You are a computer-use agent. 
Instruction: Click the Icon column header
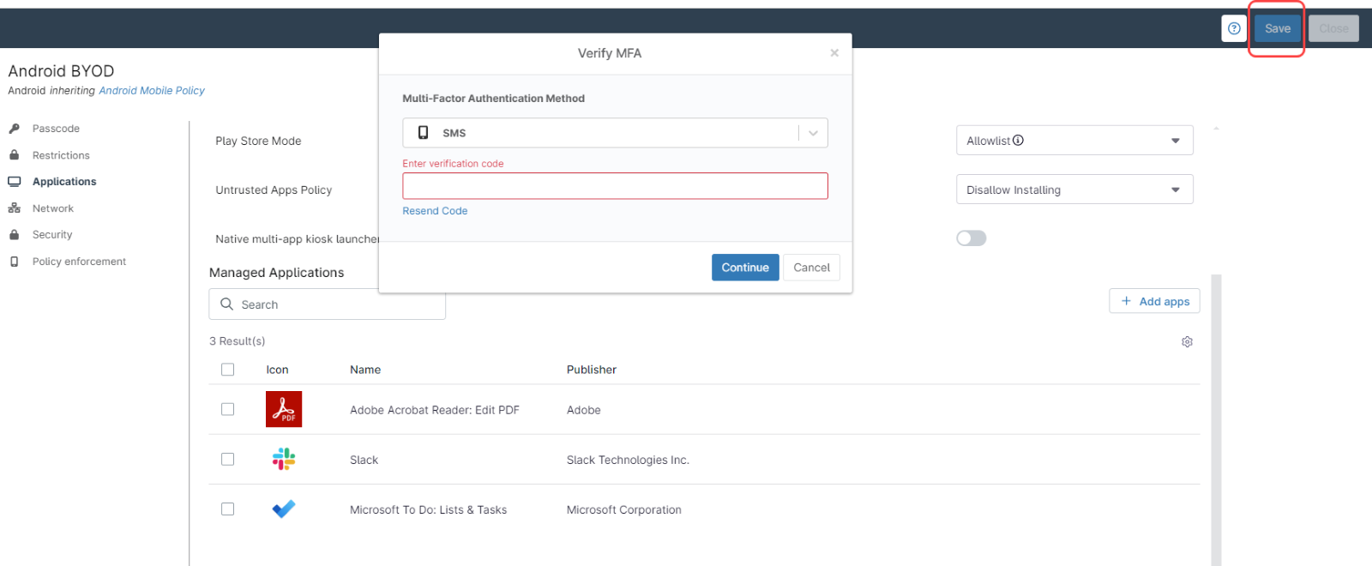pos(277,370)
